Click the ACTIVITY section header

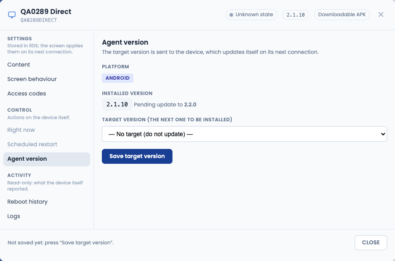[x=19, y=175]
